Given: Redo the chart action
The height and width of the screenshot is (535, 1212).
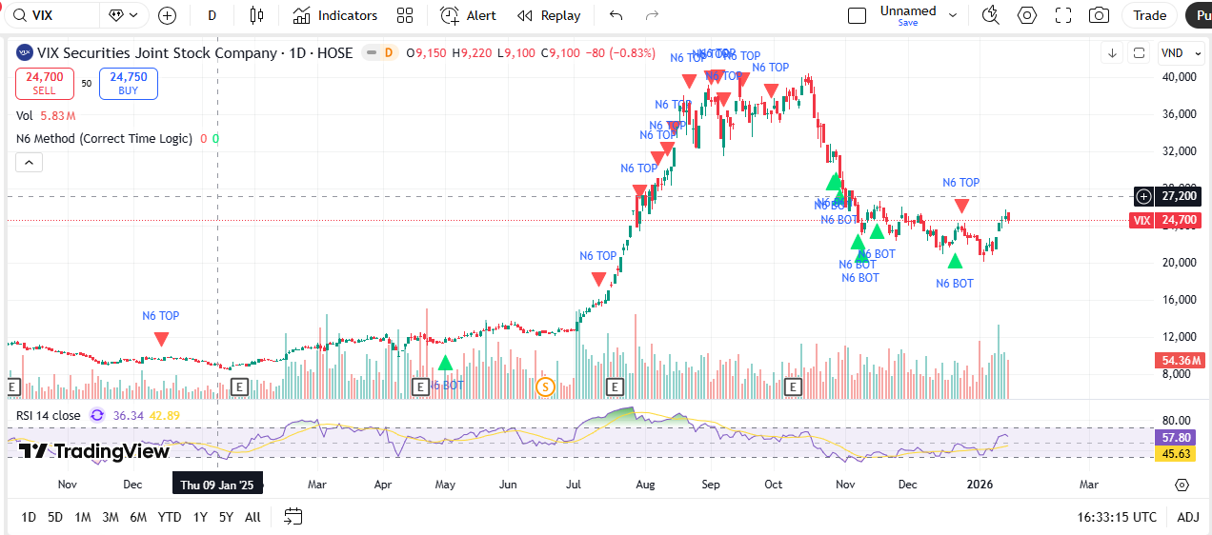Looking at the screenshot, I should coord(652,15).
